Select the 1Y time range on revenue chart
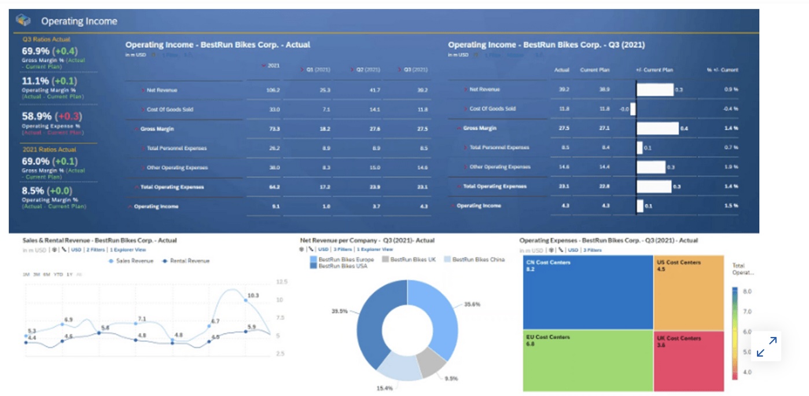809x396 pixels. (69, 274)
